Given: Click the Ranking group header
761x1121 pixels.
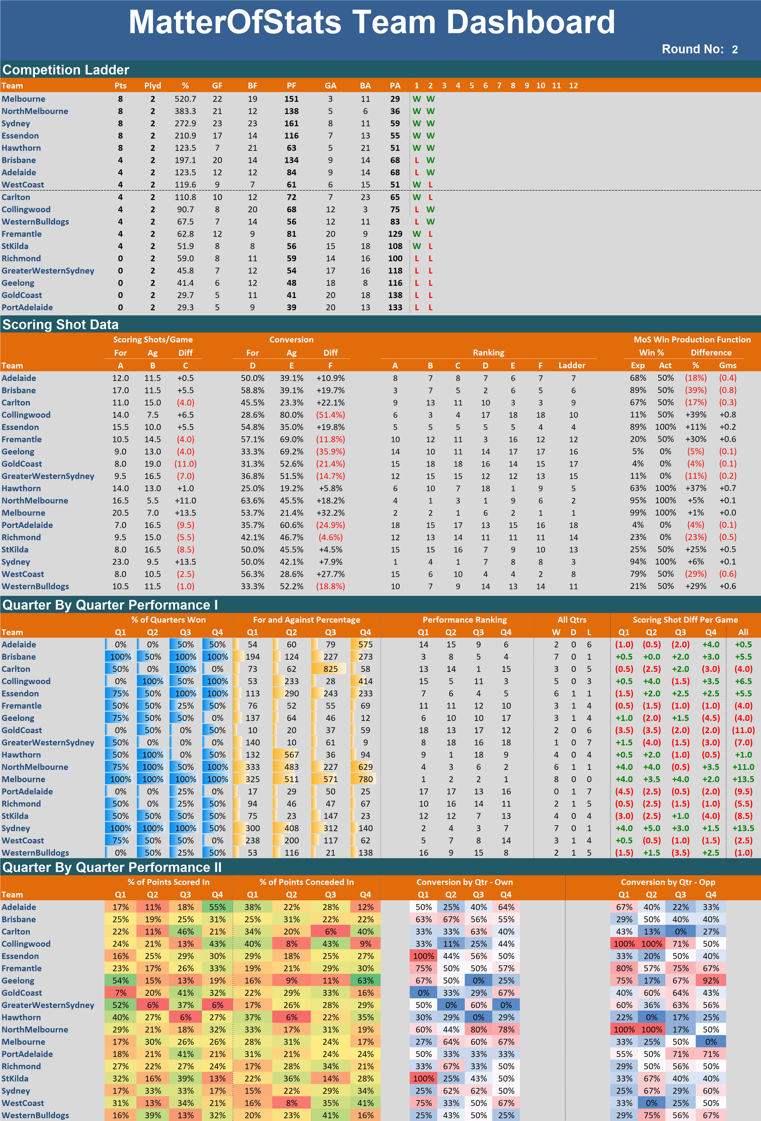Looking at the screenshot, I should click(489, 353).
